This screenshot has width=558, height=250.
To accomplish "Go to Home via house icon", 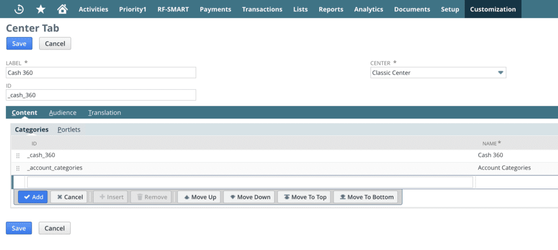I will [x=62, y=9].
